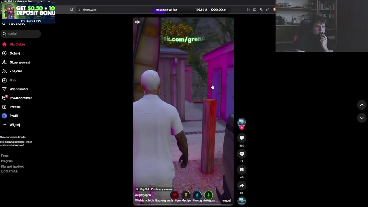
Task: Click the 520 likes count
Action: tap(242, 145)
